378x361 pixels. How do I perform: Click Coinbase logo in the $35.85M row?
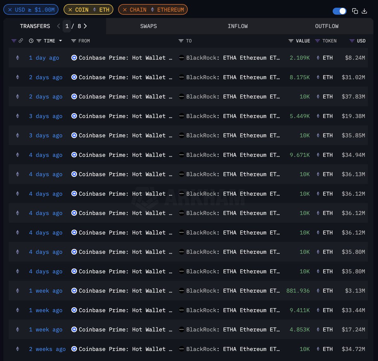[x=74, y=136]
